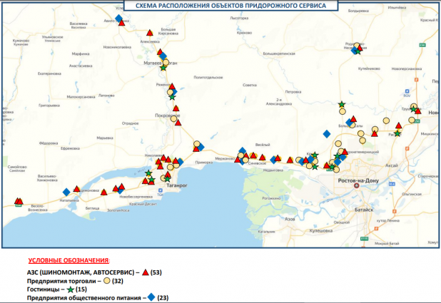Select the blue diamond in the legend
441x303 pixels.
pyautogui.click(x=151, y=297)
